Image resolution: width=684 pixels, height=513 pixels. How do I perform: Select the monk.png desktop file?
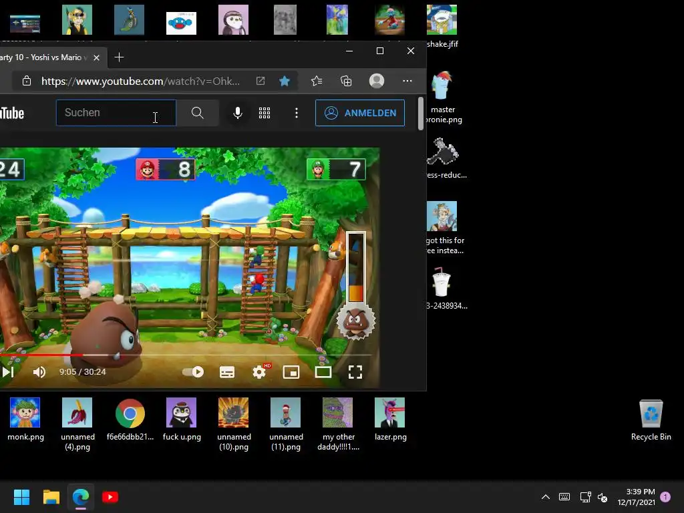point(25,419)
